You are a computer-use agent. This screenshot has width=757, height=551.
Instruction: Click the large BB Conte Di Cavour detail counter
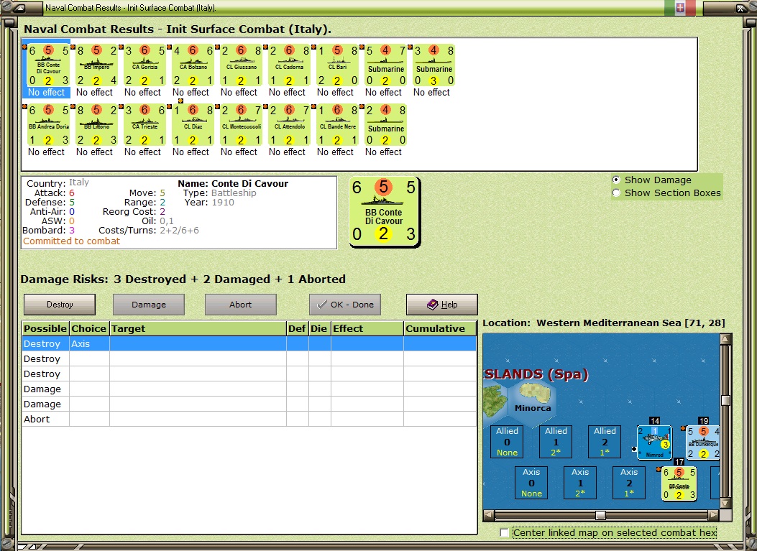click(385, 213)
